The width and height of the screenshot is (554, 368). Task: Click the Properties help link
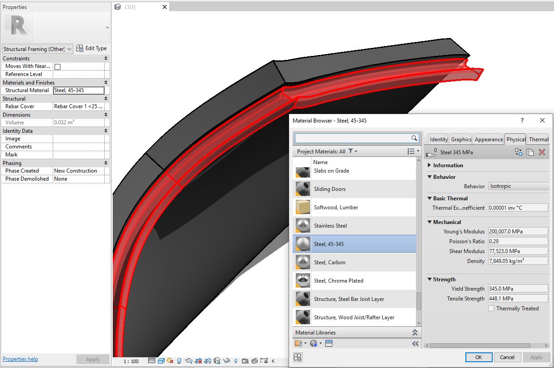20,359
